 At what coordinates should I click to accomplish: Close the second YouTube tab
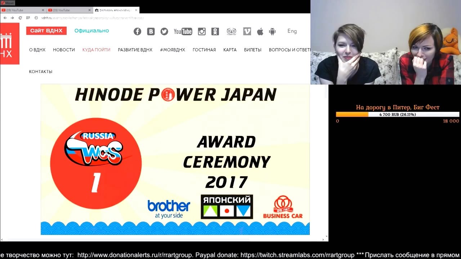(x=90, y=10)
